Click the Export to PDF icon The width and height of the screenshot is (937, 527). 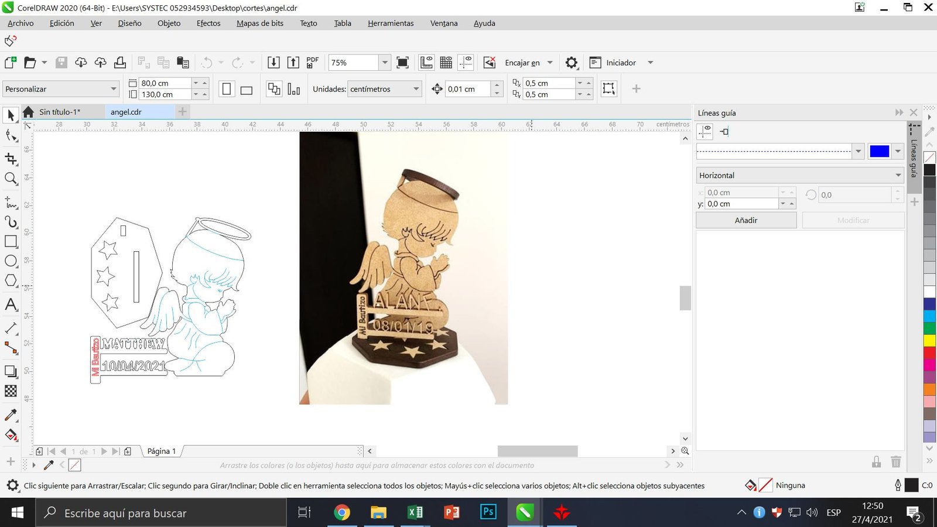click(x=313, y=63)
